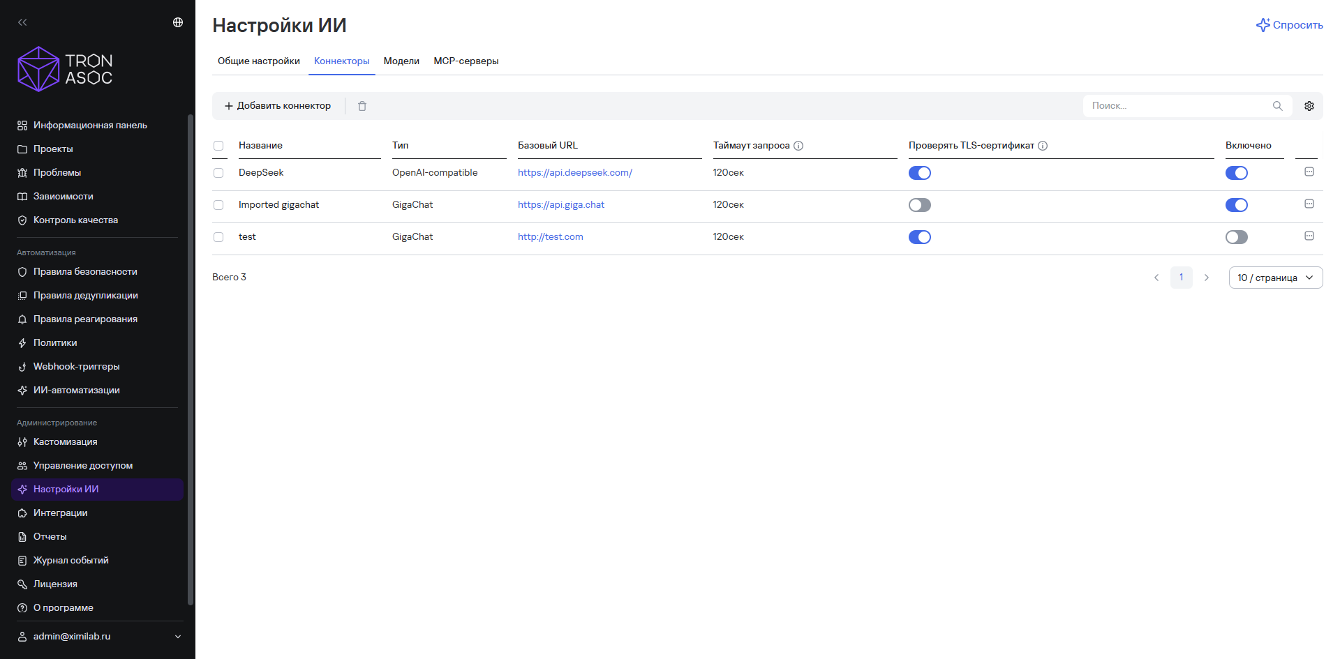Go to next page arrow
1340x659 pixels.
pyautogui.click(x=1207, y=278)
